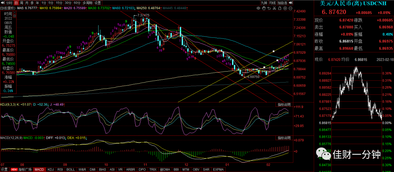Viewport: 394px width, 172px height.
Task: Select the scissors cut tool icon
Action: click(274, 8)
